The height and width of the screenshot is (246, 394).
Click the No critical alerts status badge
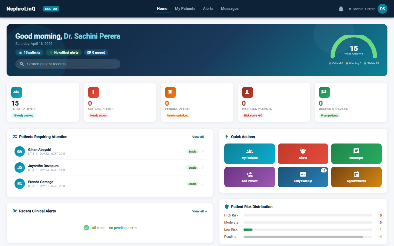click(x=63, y=52)
